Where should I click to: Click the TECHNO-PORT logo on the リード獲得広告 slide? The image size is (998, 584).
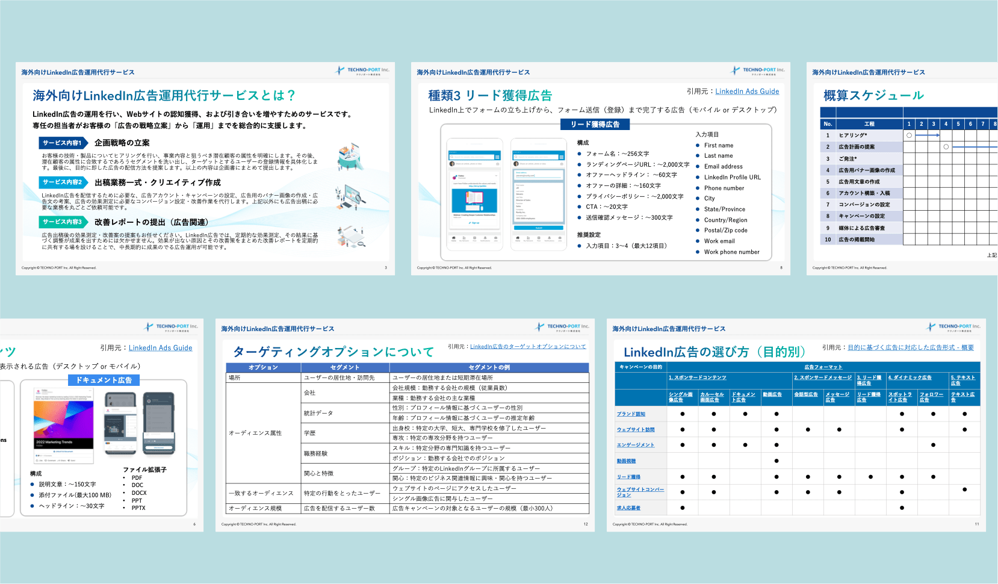[758, 71]
